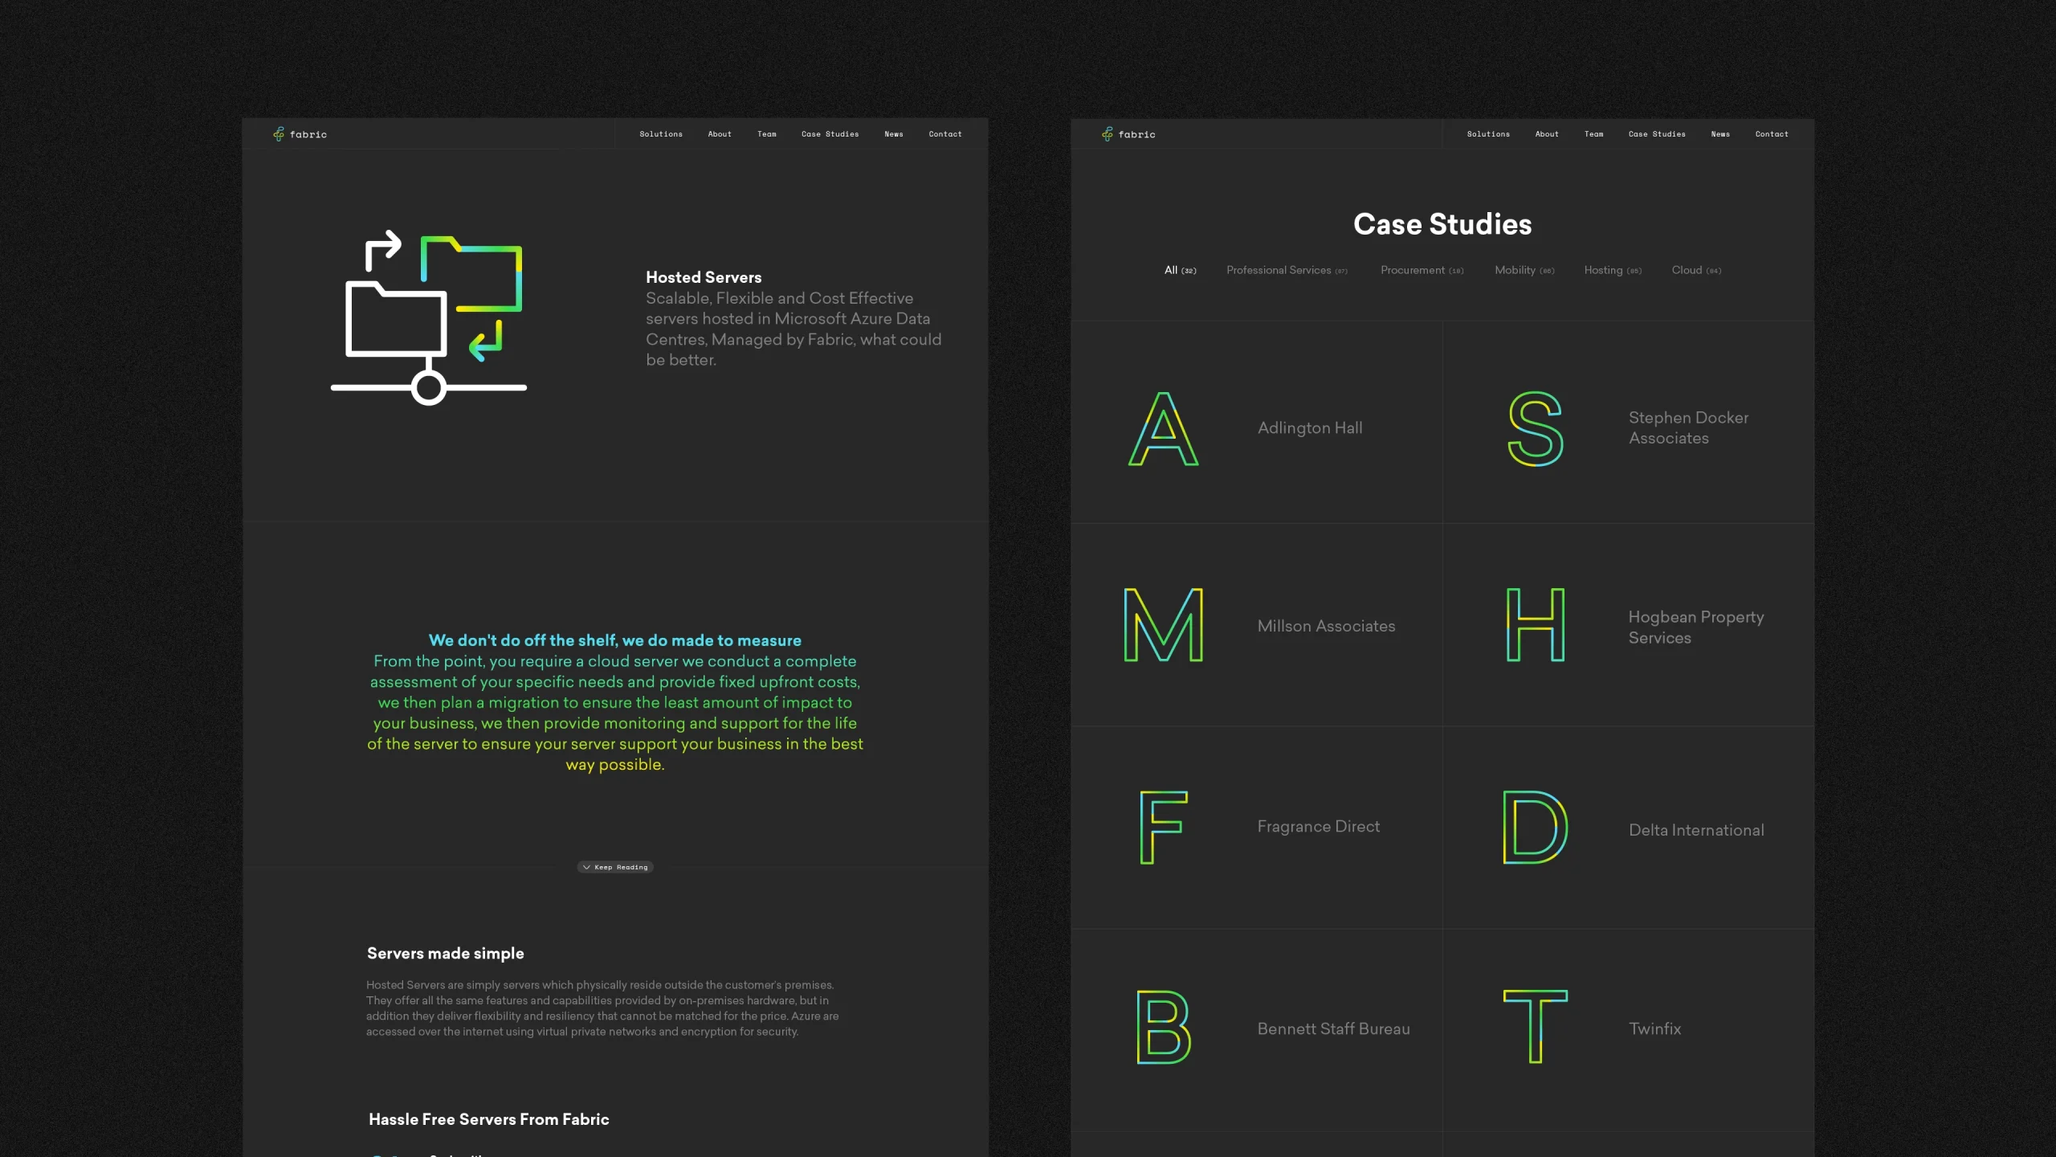Filter case studies by Cloud
Viewport: 2056px width, 1157px height.
pyautogui.click(x=1696, y=270)
